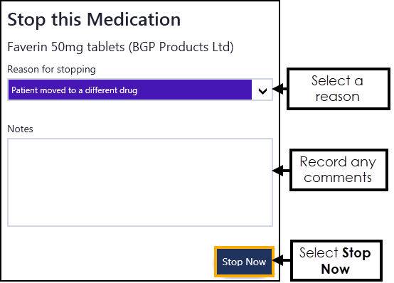Click the '(BGP Products Ltd)' manufacturer text
This screenshot has height=283, width=394.
click(x=181, y=47)
